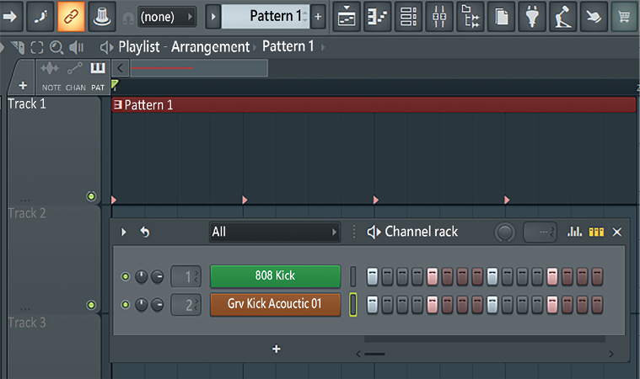Open the Browser tree icon
Viewport: 640px width, 379px height.
pos(471,17)
